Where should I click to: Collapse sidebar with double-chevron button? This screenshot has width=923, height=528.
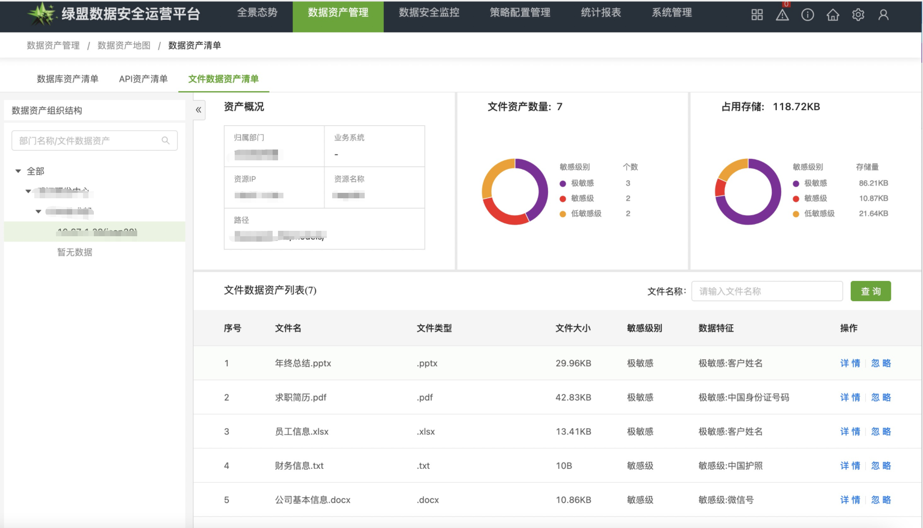tap(199, 110)
